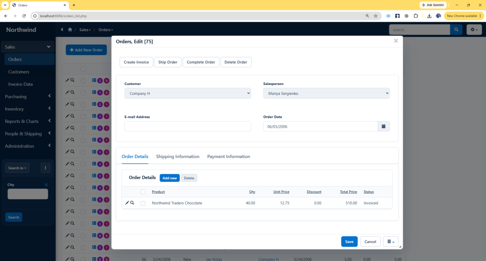Open Customers in the sidebar

click(29, 72)
